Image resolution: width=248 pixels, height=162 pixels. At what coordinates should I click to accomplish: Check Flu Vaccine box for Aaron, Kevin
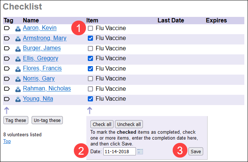point(90,28)
